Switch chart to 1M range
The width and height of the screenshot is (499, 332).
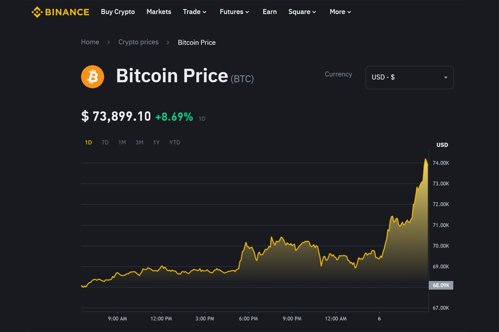(x=122, y=142)
